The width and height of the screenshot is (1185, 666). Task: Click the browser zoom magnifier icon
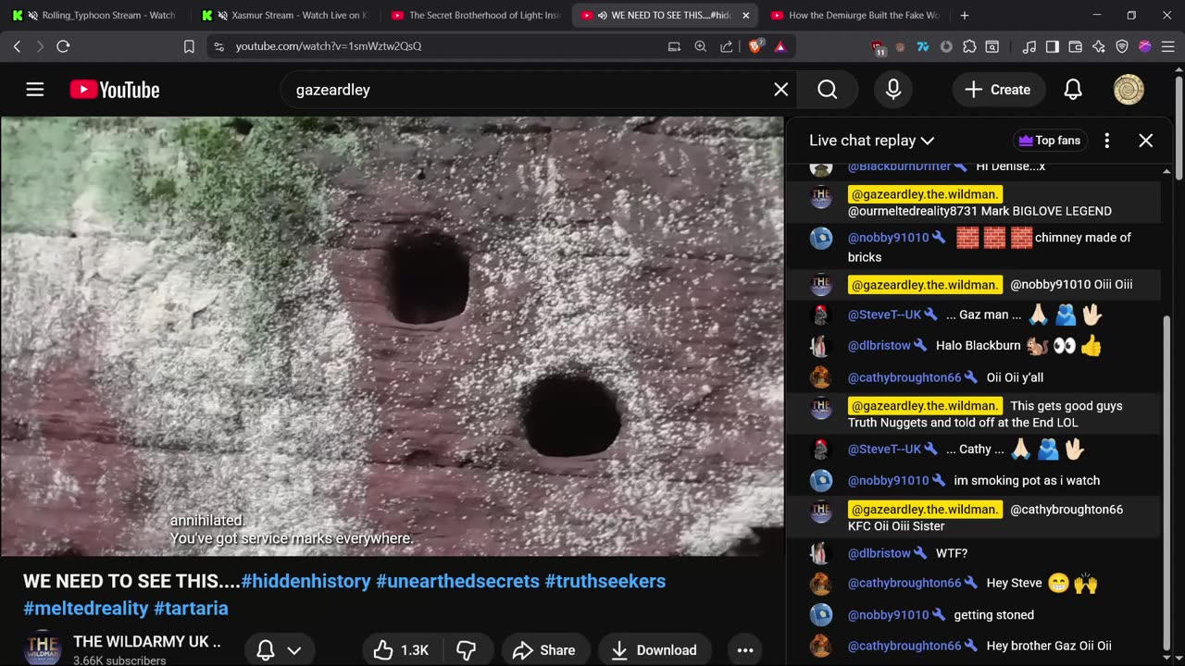click(x=701, y=46)
